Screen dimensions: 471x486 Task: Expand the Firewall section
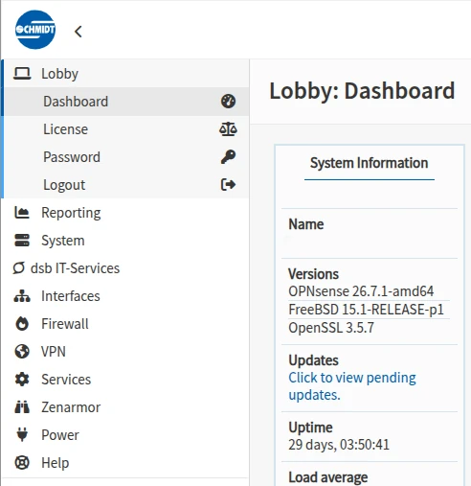coord(124,324)
